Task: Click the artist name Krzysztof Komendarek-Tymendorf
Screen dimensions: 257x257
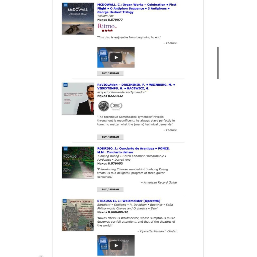Action: [121, 92]
